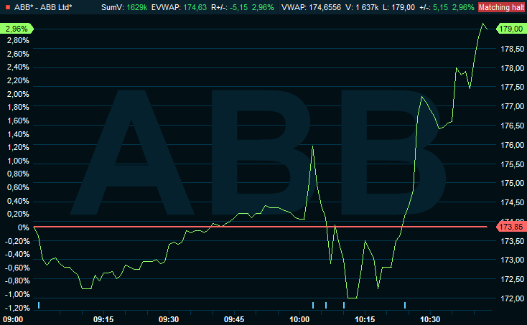
Task: Click the green 2,96% marker on left axis
Action: pyautogui.click(x=17, y=29)
